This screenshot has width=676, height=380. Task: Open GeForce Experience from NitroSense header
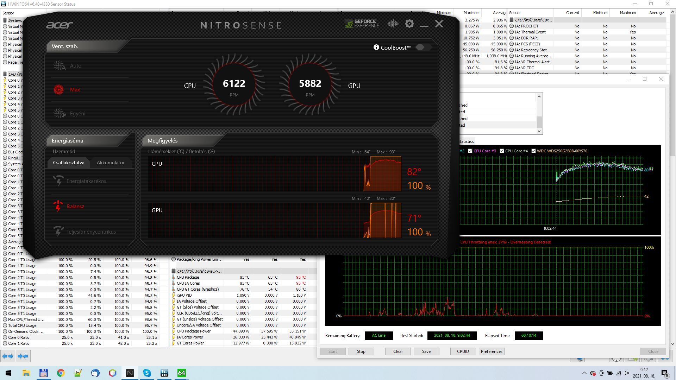[x=362, y=24]
